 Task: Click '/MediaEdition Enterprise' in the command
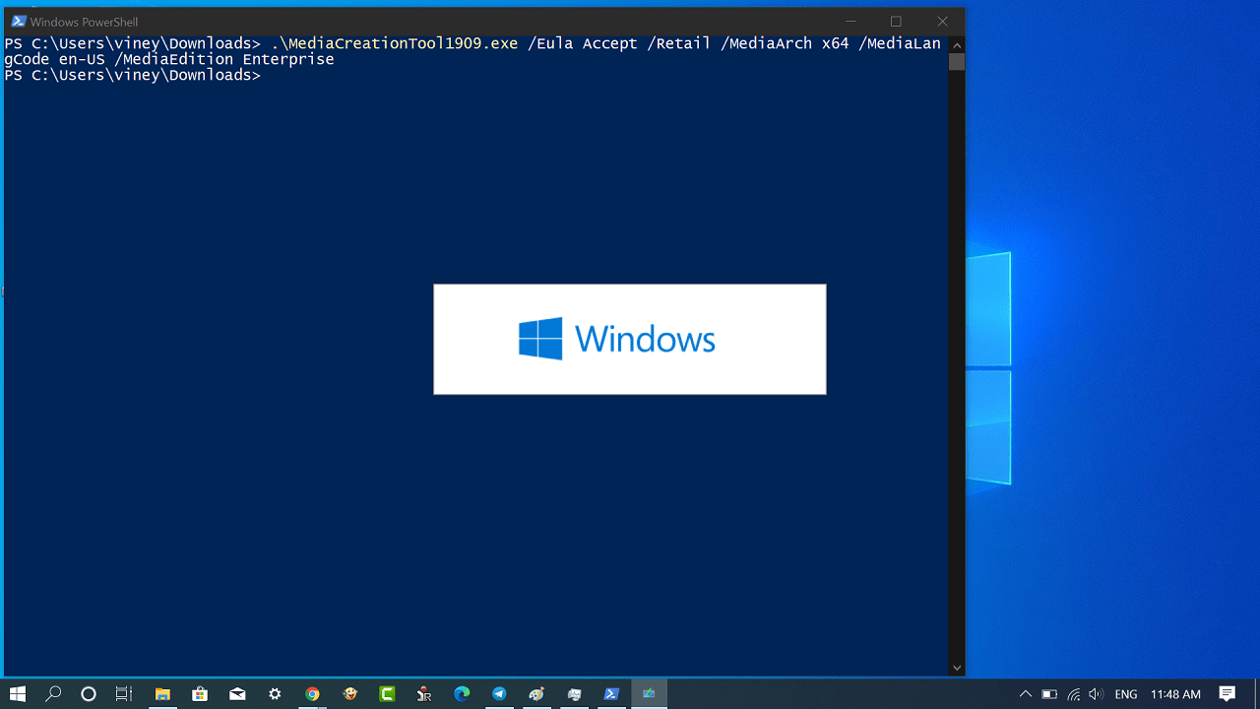pyautogui.click(x=224, y=59)
